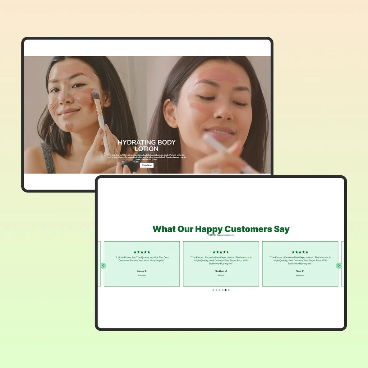Click the James T. reviewer name
368x368 pixels.
click(x=142, y=271)
